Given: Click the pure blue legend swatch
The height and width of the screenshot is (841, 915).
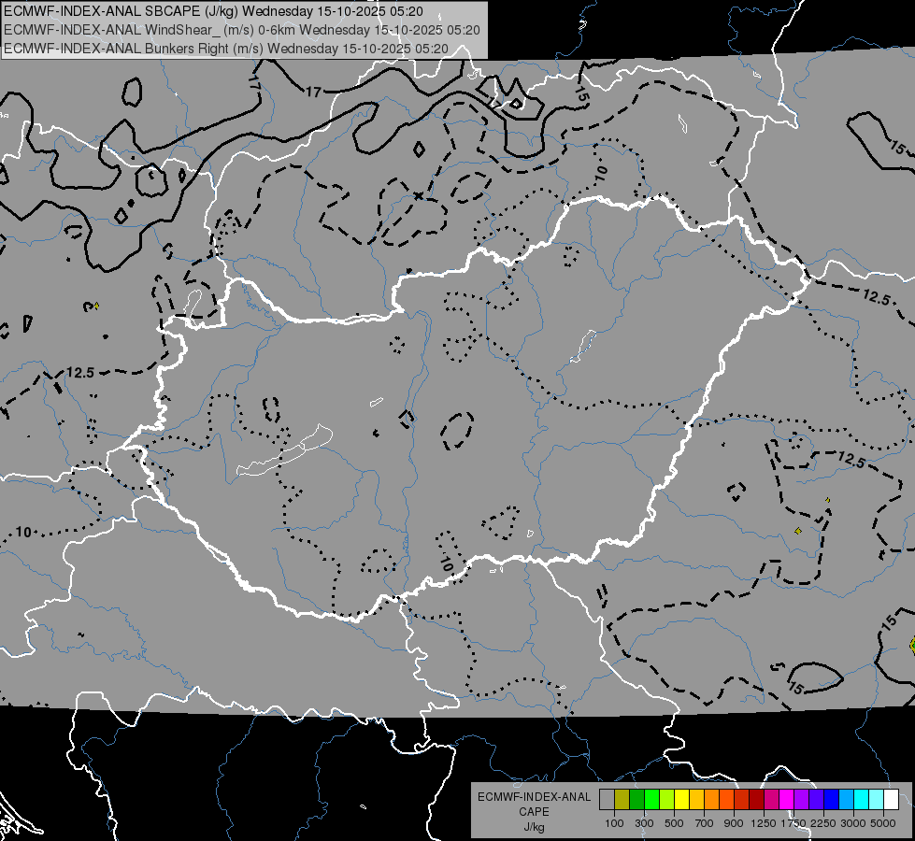Looking at the screenshot, I should pyautogui.click(x=832, y=800).
